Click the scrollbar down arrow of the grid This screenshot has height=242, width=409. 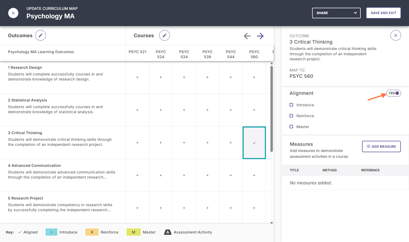coord(272,223)
